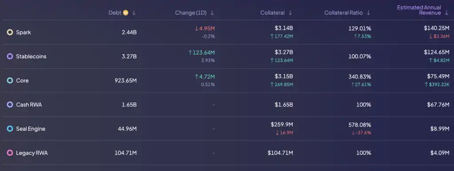Click the Legacy RWA pink ring icon
Screen dimensions: 454x171
[10, 153]
